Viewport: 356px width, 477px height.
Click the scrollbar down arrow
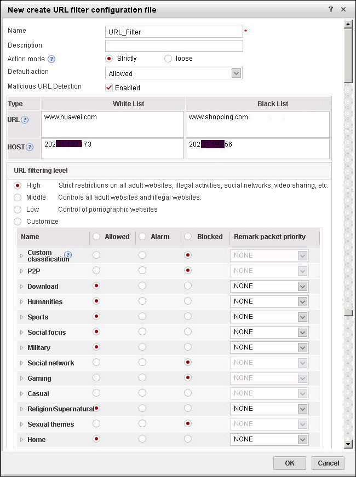click(x=348, y=444)
